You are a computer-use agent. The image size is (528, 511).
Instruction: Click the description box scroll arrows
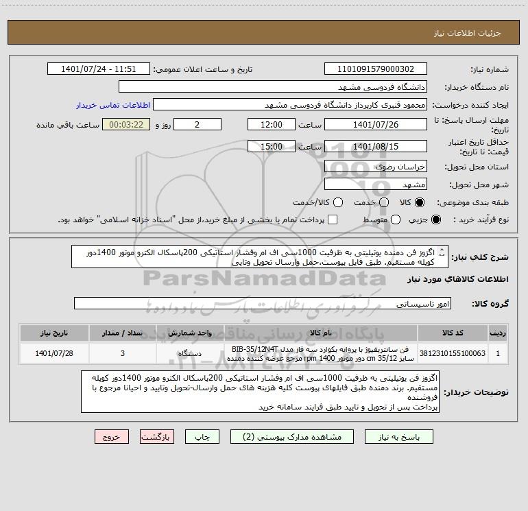tap(442, 252)
